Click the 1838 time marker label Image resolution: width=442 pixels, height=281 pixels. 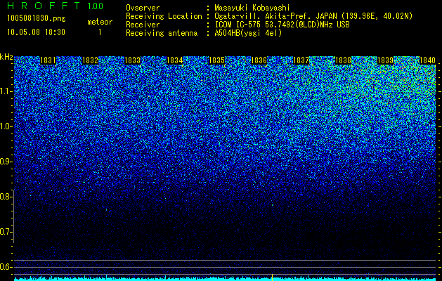[x=344, y=60]
